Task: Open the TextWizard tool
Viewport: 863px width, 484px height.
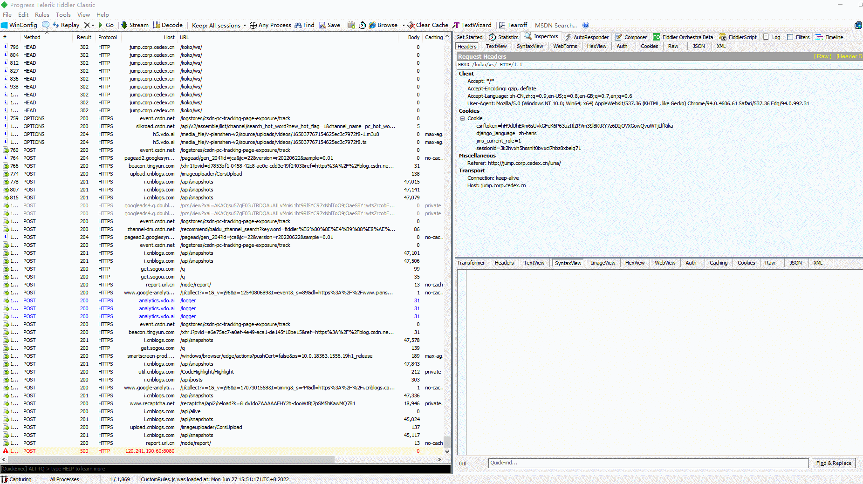Action: tap(472, 25)
